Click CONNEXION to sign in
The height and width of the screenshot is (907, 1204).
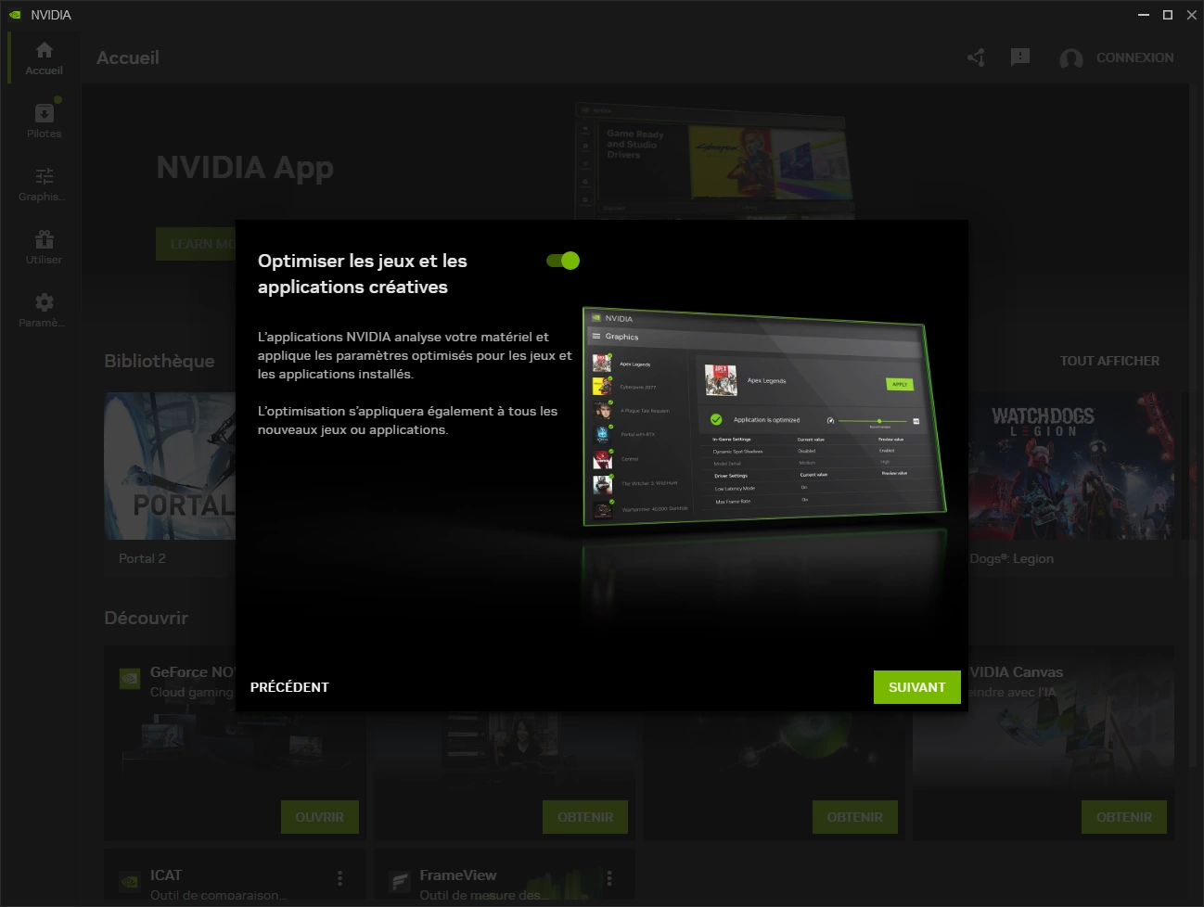click(x=1134, y=57)
